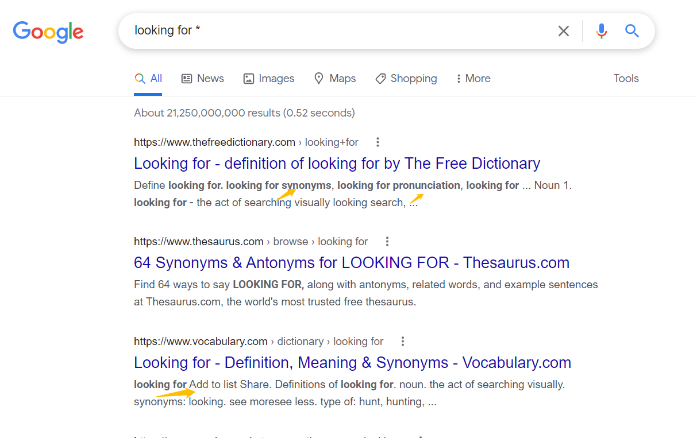Switch to the Maps tab

[x=335, y=79]
